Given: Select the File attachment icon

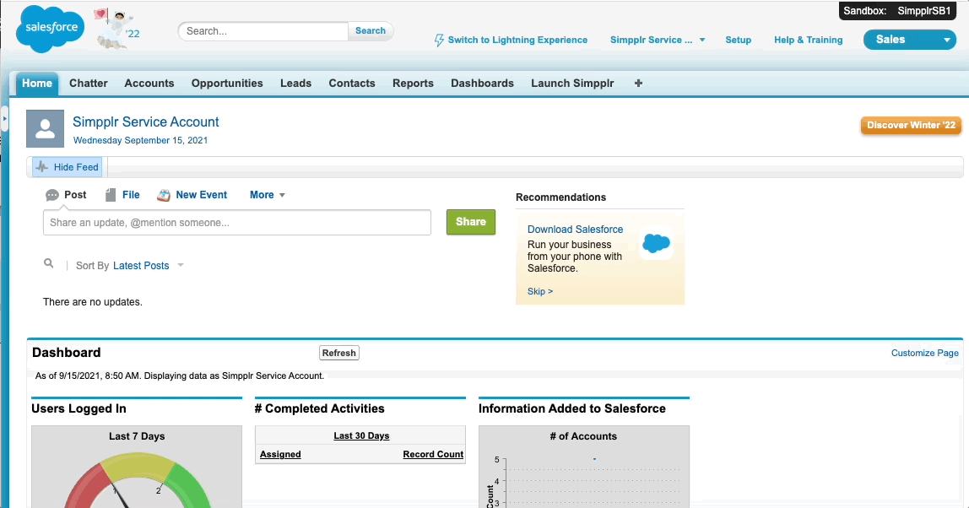Looking at the screenshot, I should coord(111,195).
